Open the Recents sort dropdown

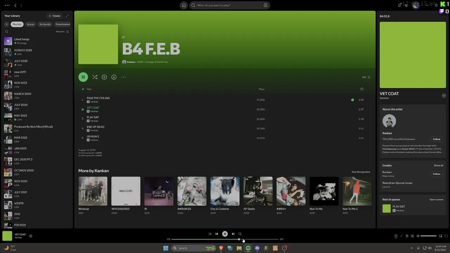62,32
